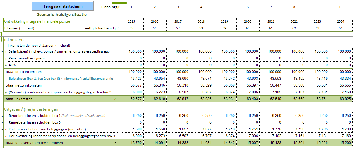Select the 2024 Pensioenuitkering cell
The image size is (353, 148).
(x=341, y=58)
